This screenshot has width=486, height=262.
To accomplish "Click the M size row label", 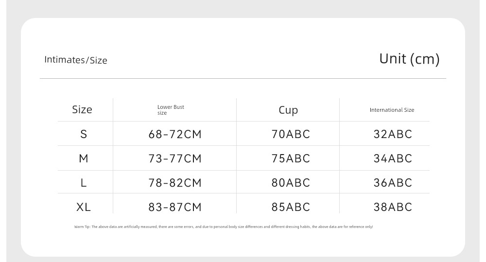I will pos(84,158).
